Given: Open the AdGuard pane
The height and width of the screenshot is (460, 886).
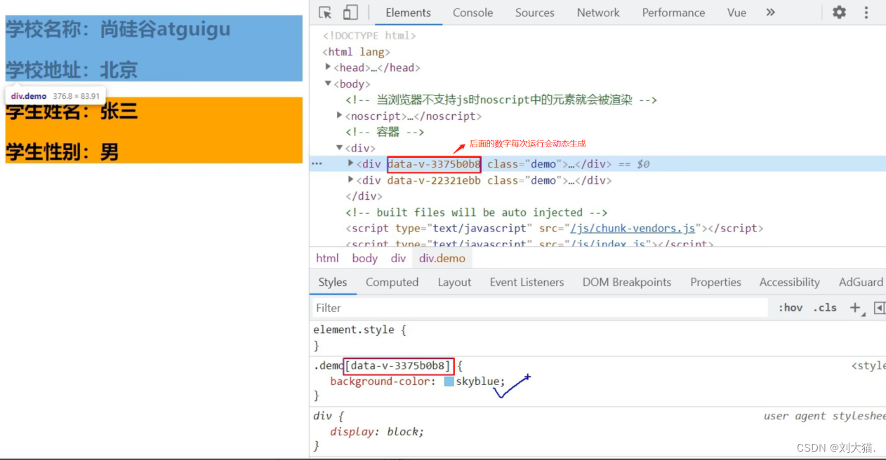Looking at the screenshot, I should pyautogui.click(x=861, y=283).
